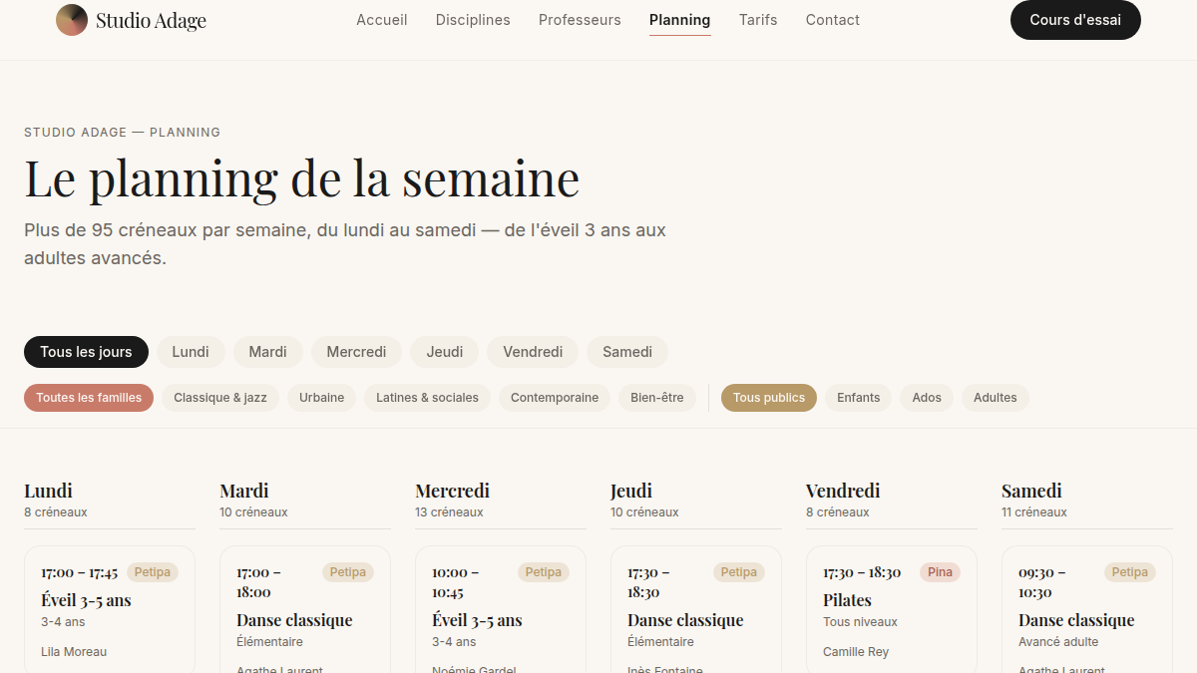Open Jeudi Danse classique Élémentaire card

pyautogui.click(x=696, y=609)
